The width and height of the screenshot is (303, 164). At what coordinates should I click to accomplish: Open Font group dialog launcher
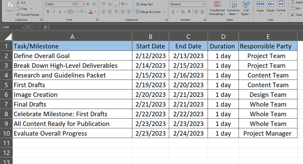[97, 20]
